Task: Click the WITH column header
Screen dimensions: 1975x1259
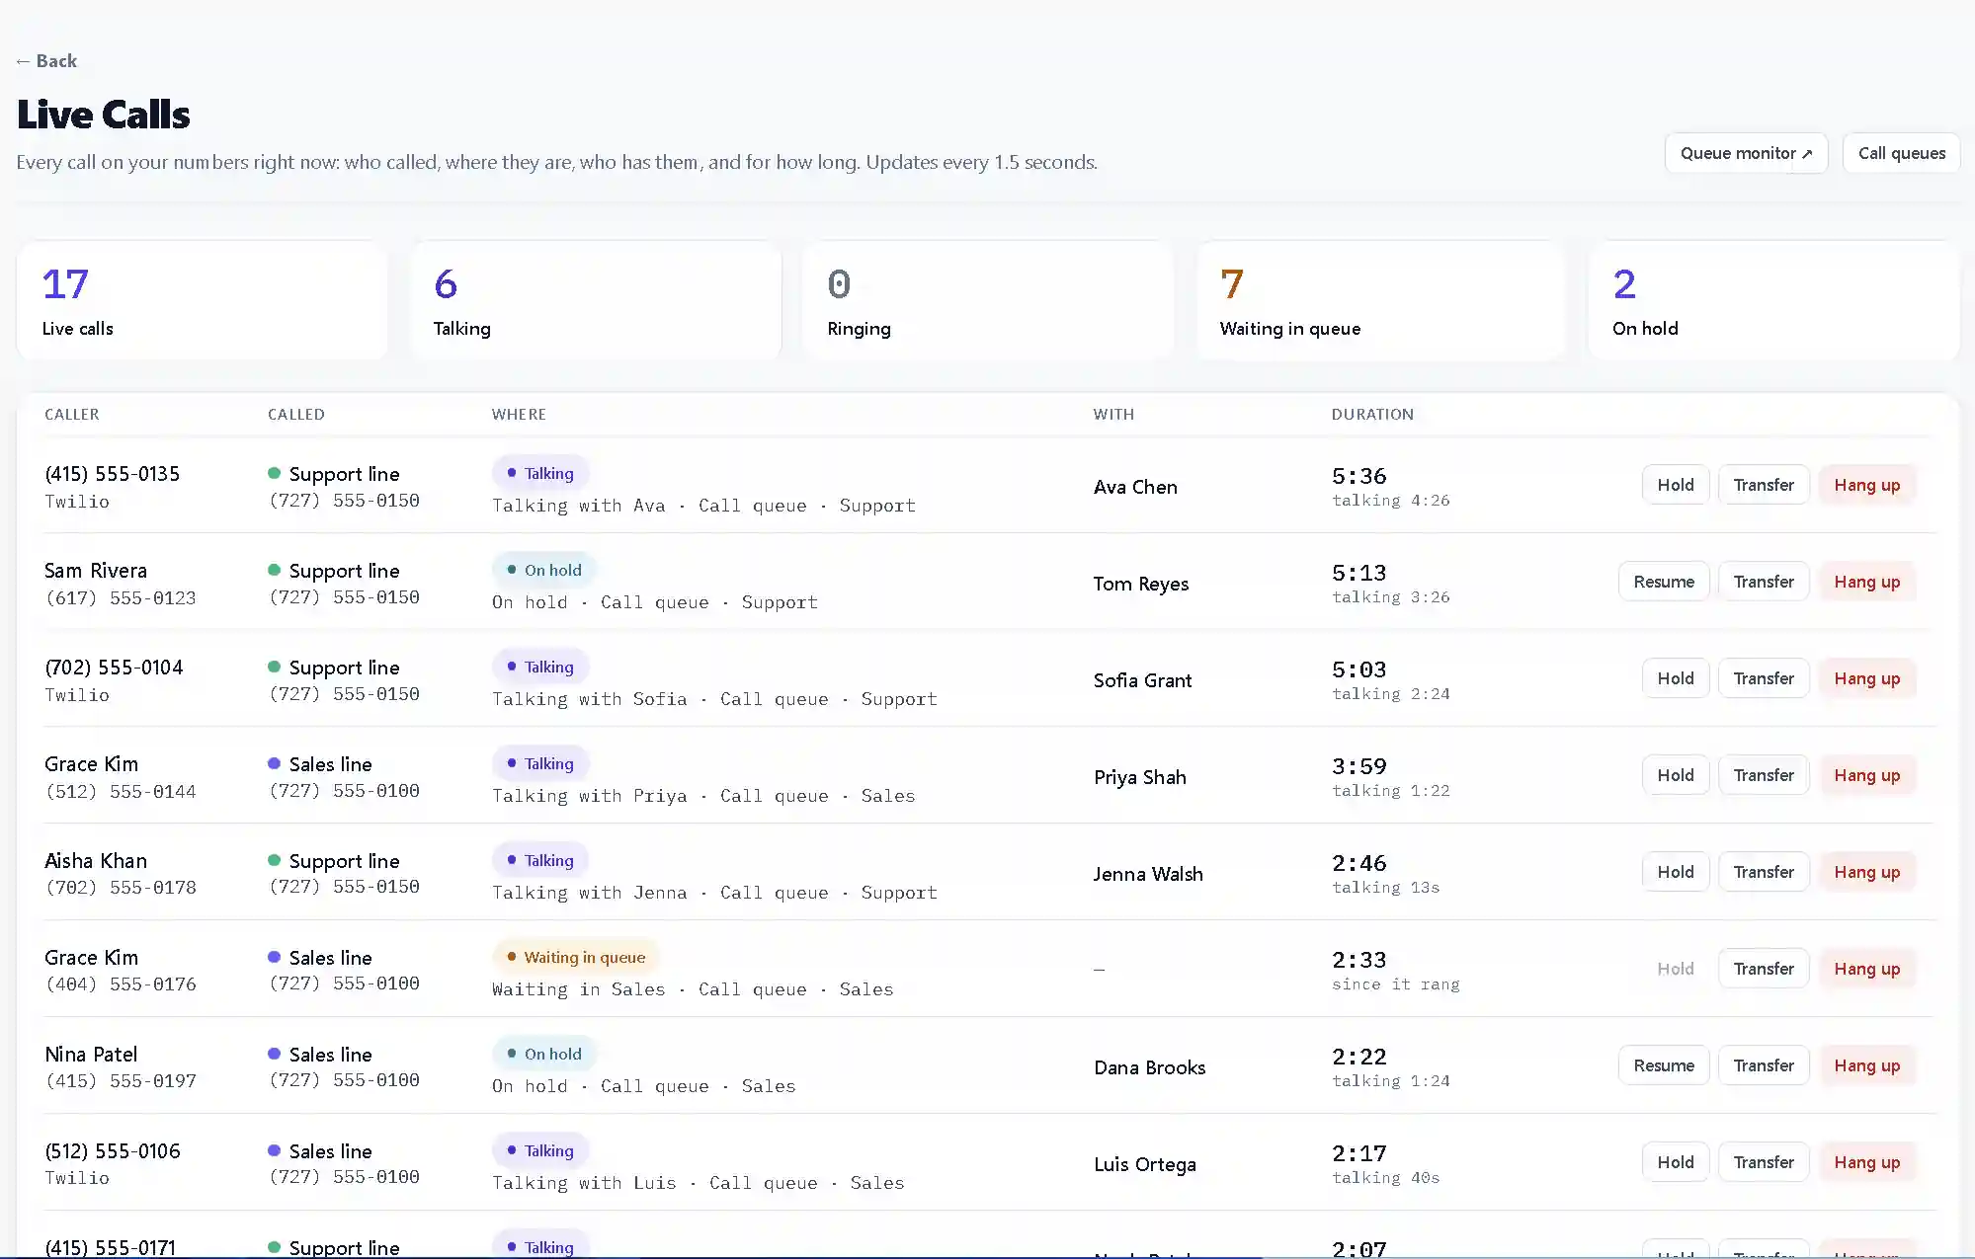Action: pyautogui.click(x=1113, y=415)
